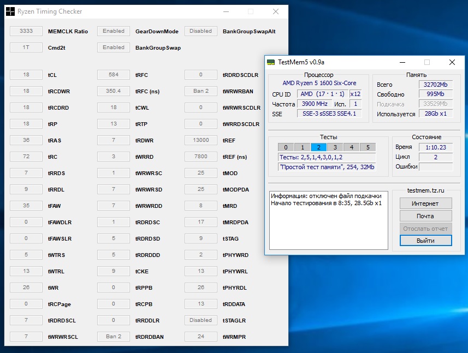Click the tRRDL value 9

click(x=26, y=189)
